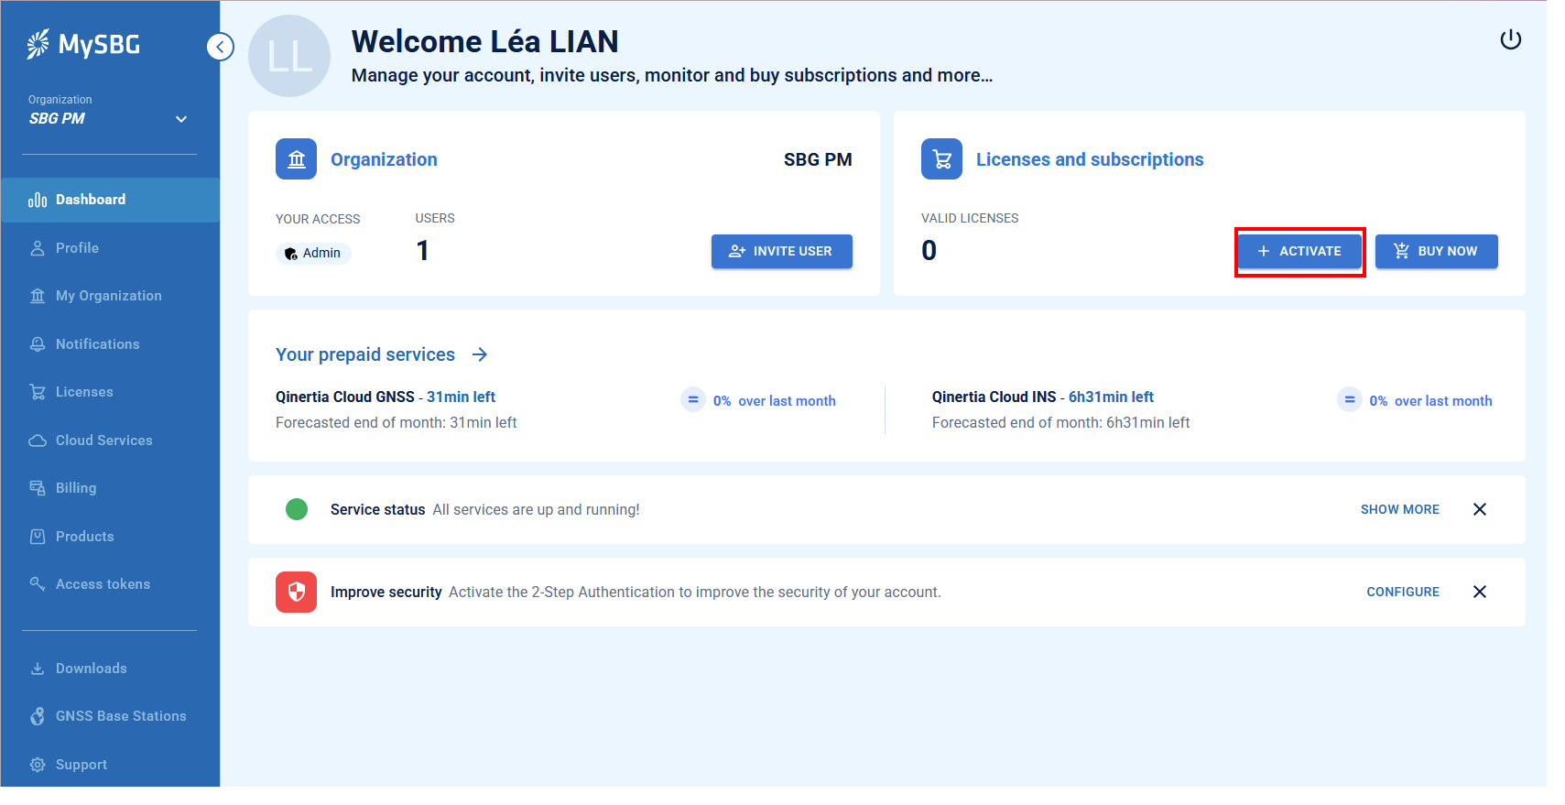The image size is (1565, 805).
Task: Click the valid licenses count 0
Action: 929,251
